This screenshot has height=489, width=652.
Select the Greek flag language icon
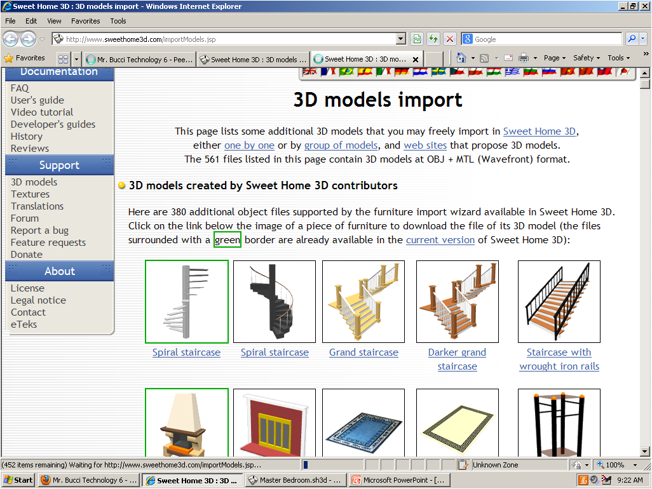click(512, 72)
